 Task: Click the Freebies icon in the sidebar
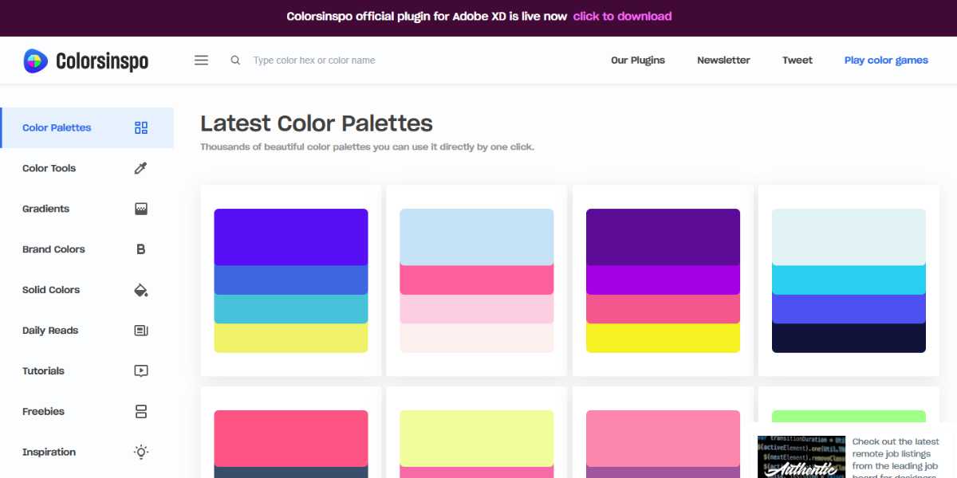(x=140, y=411)
